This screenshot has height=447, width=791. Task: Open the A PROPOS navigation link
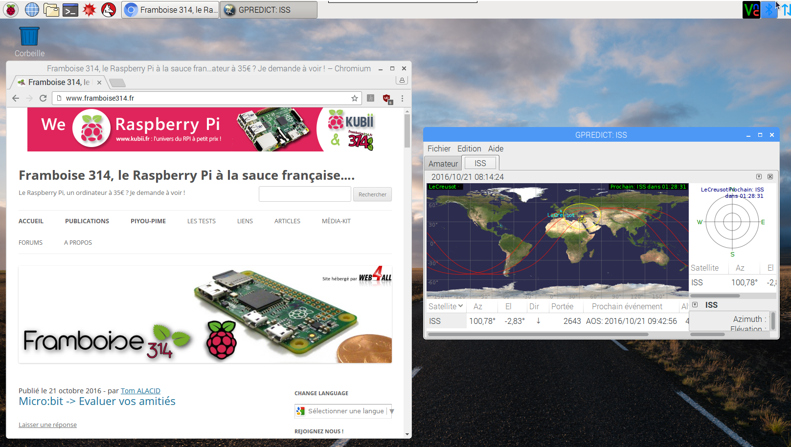[78, 243]
